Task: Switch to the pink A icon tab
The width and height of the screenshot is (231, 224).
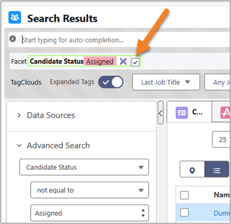Action: tap(225, 113)
